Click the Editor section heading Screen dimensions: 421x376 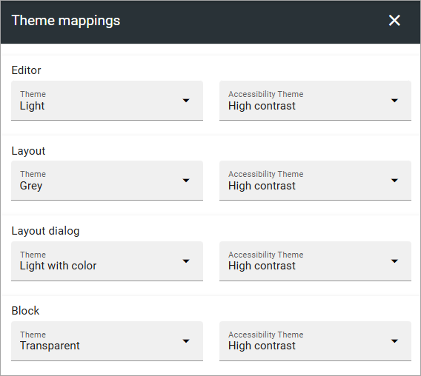coord(26,70)
